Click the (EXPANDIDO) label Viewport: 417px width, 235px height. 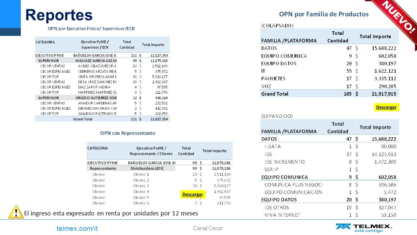point(277,116)
